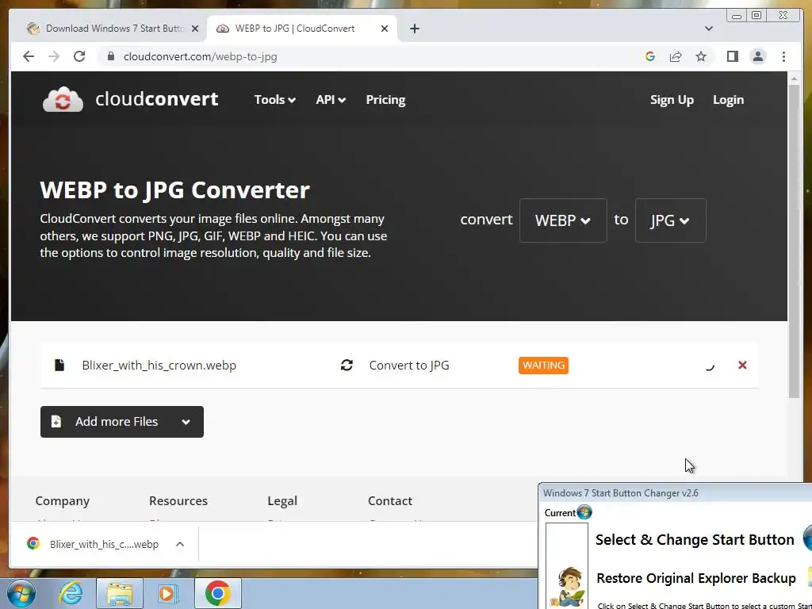Close the WEBP to JPG tab
Image resolution: width=812 pixels, height=609 pixels.
[x=385, y=29]
